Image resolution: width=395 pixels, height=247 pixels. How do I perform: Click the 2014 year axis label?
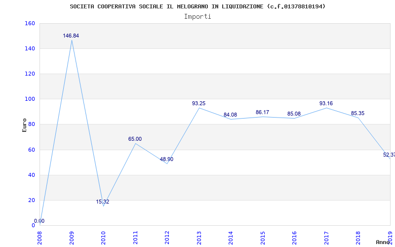[x=231, y=238]
